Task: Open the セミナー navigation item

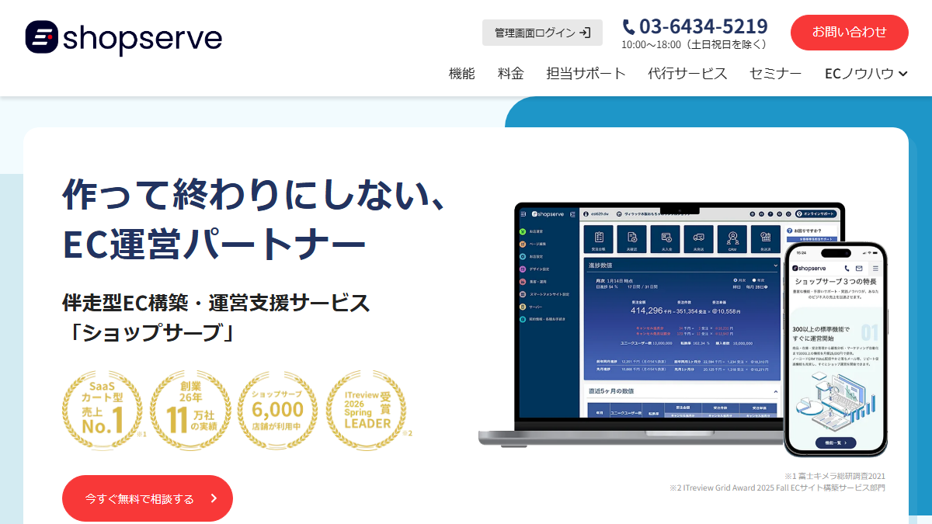Action: [776, 74]
